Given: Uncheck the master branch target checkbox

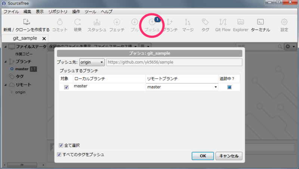Looking at the screenshot, I should (67, 87).
